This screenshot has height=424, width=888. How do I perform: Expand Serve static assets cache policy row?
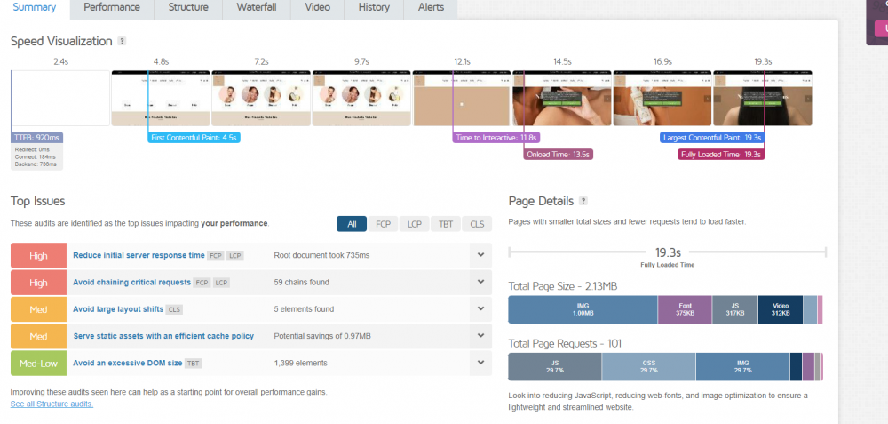pyautogui.click(x=480, y=336)
